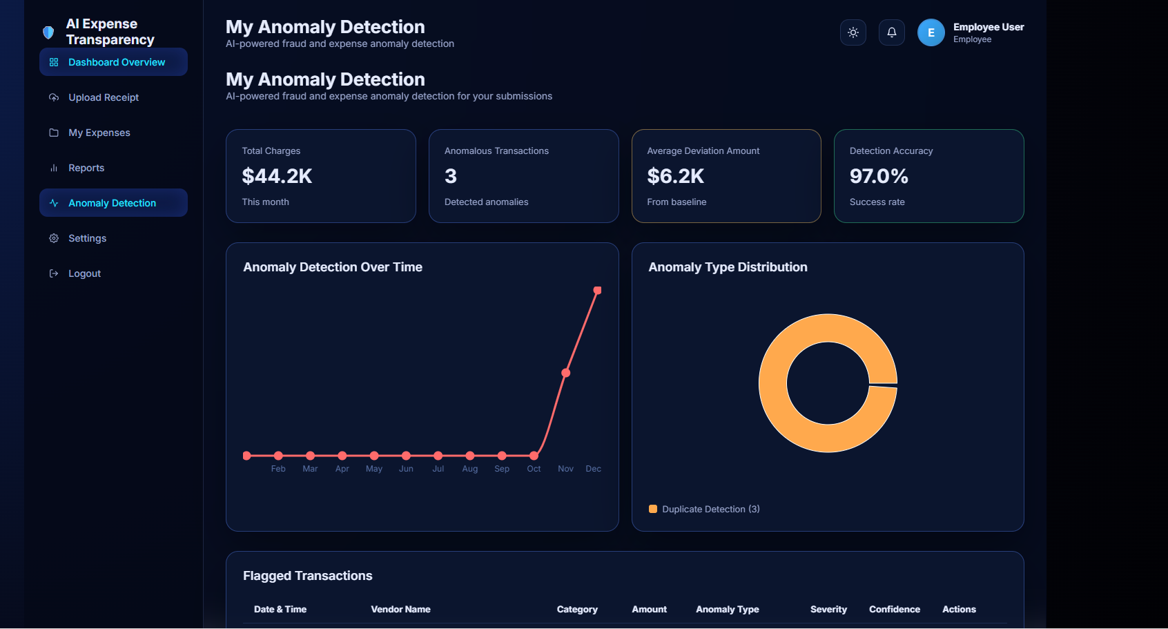The height and width of the screenshot is (629, 1168).
Task: Click the Anomaly Type column header
Action: pos(728,609)
